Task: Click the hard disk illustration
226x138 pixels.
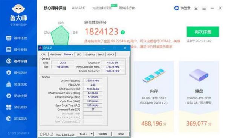Action: 199,75
